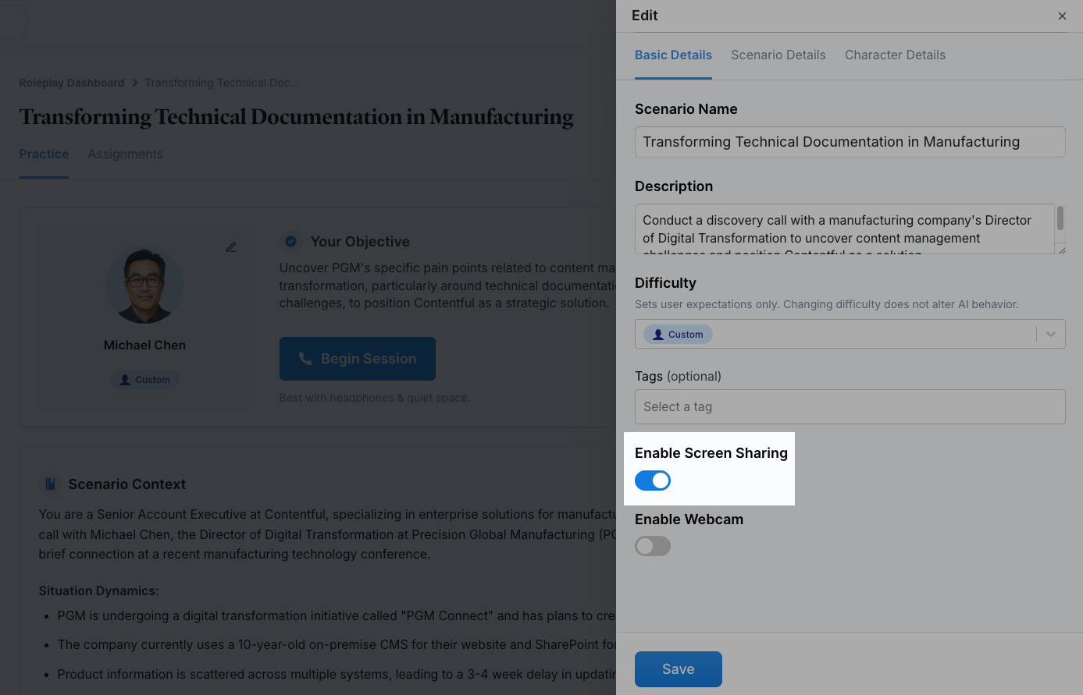Click the Enable Webcam label

689,519
